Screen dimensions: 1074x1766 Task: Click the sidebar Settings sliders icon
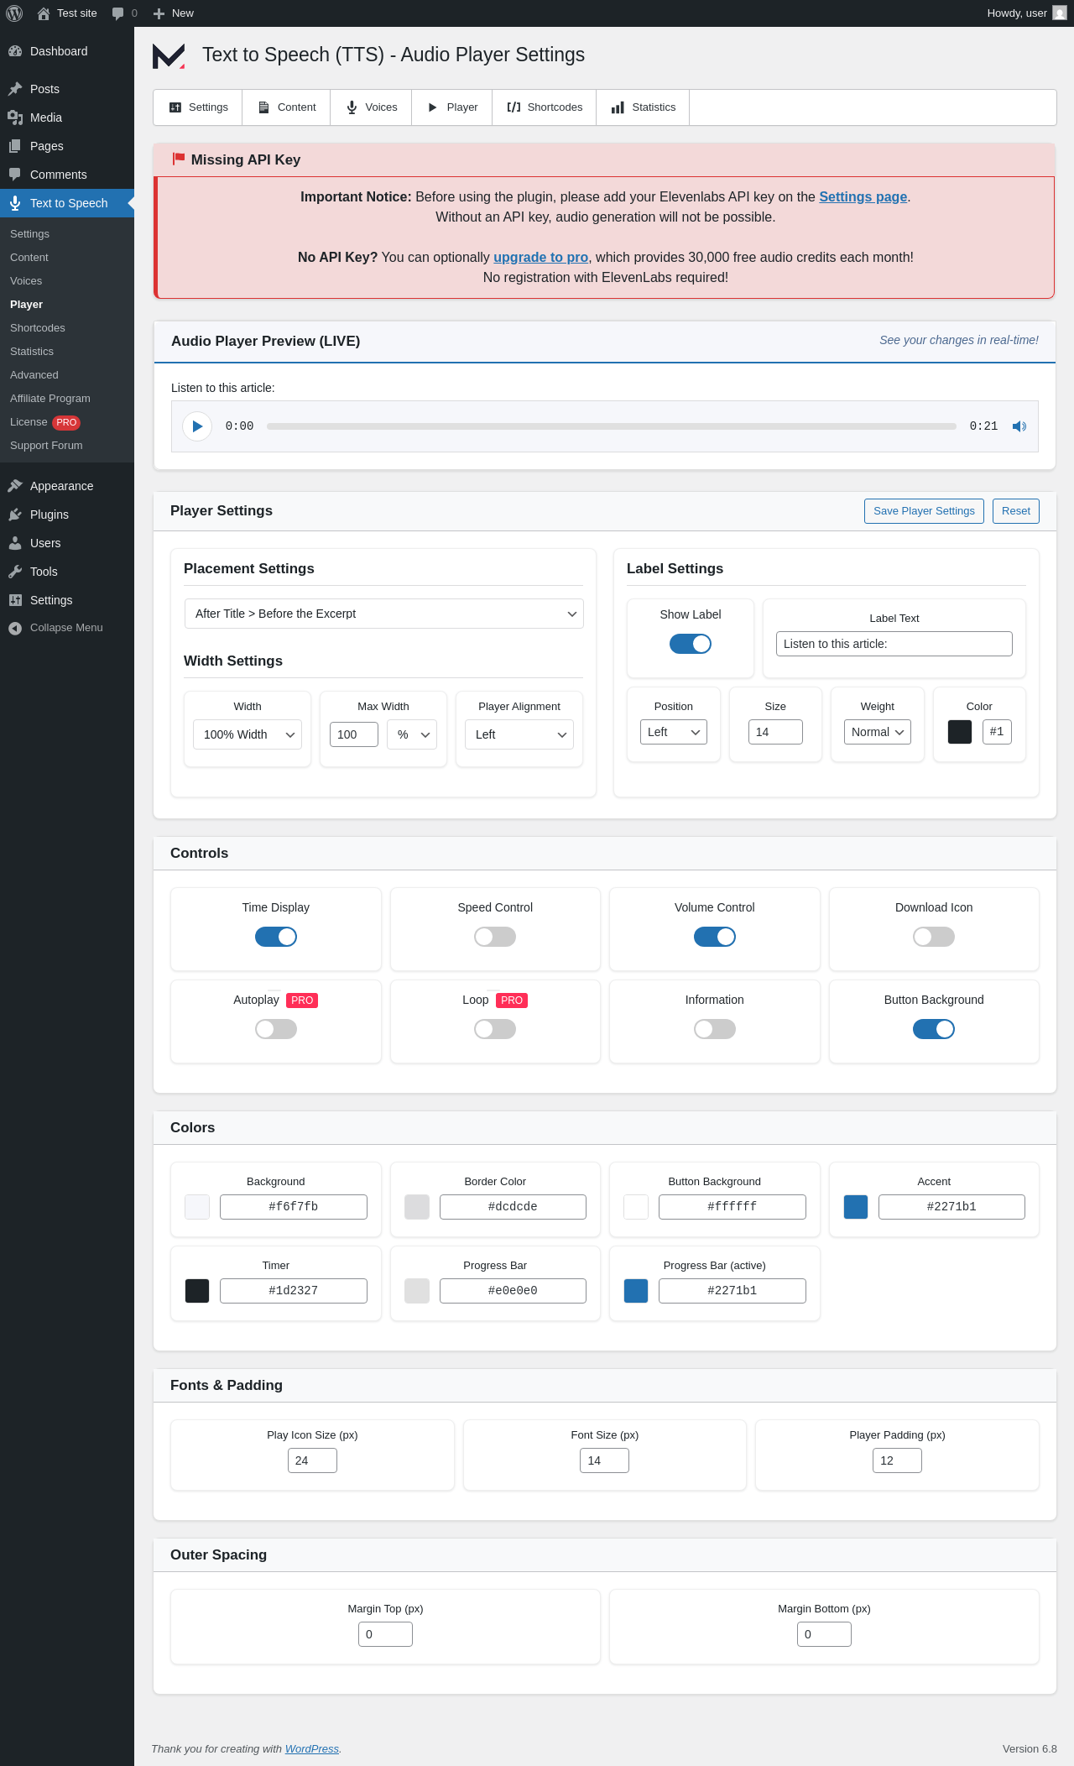[x=15, y=600]
